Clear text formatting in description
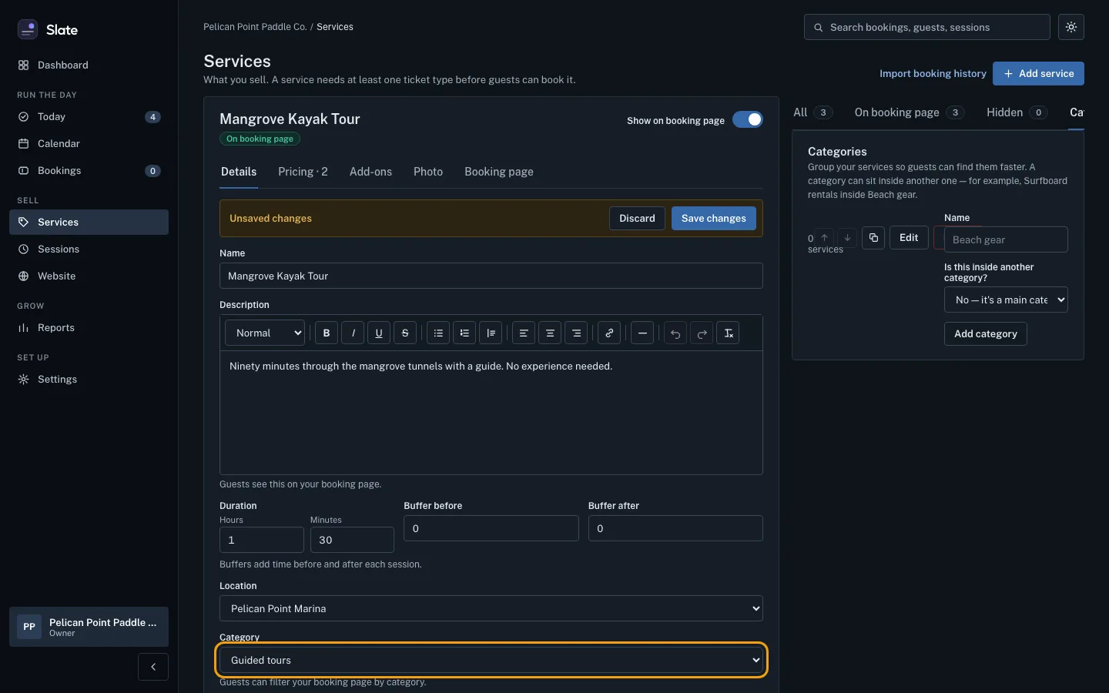 point(728,333)
